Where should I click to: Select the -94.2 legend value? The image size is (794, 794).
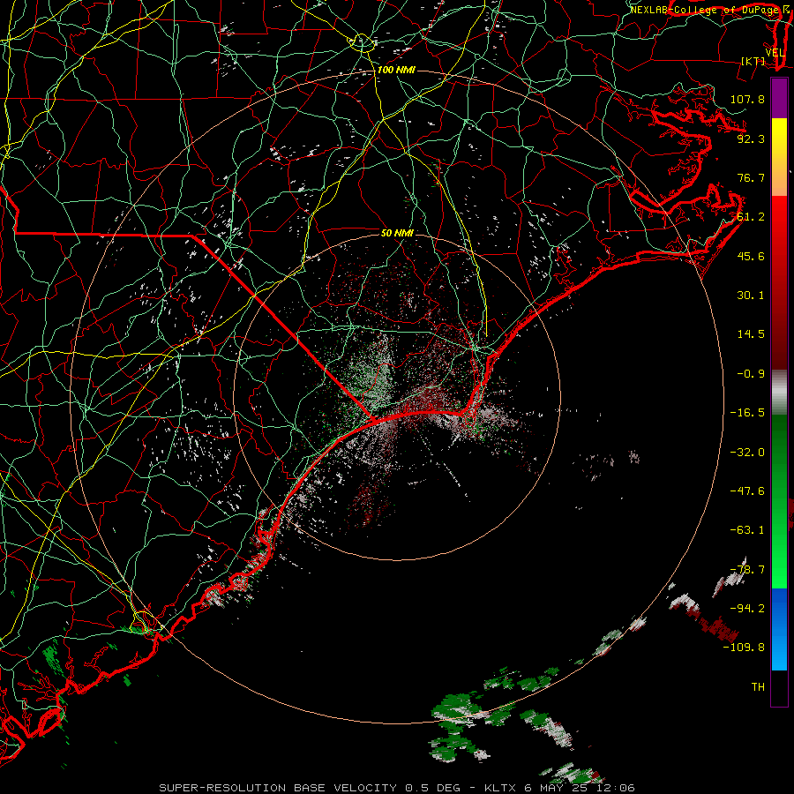pos(747,609)
